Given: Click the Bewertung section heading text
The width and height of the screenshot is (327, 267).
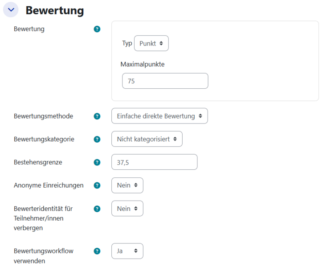Looking at the screenshot, I should (x=55, y=10).
